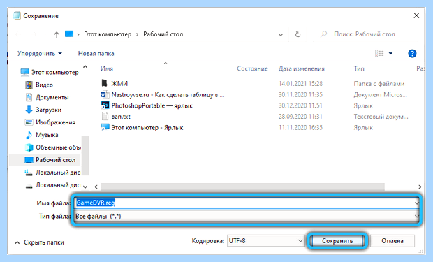The width and height of the screenshot is (433, 262).
Task: Click the Этот компьютер breadcrumb
Action: point(108,34)
